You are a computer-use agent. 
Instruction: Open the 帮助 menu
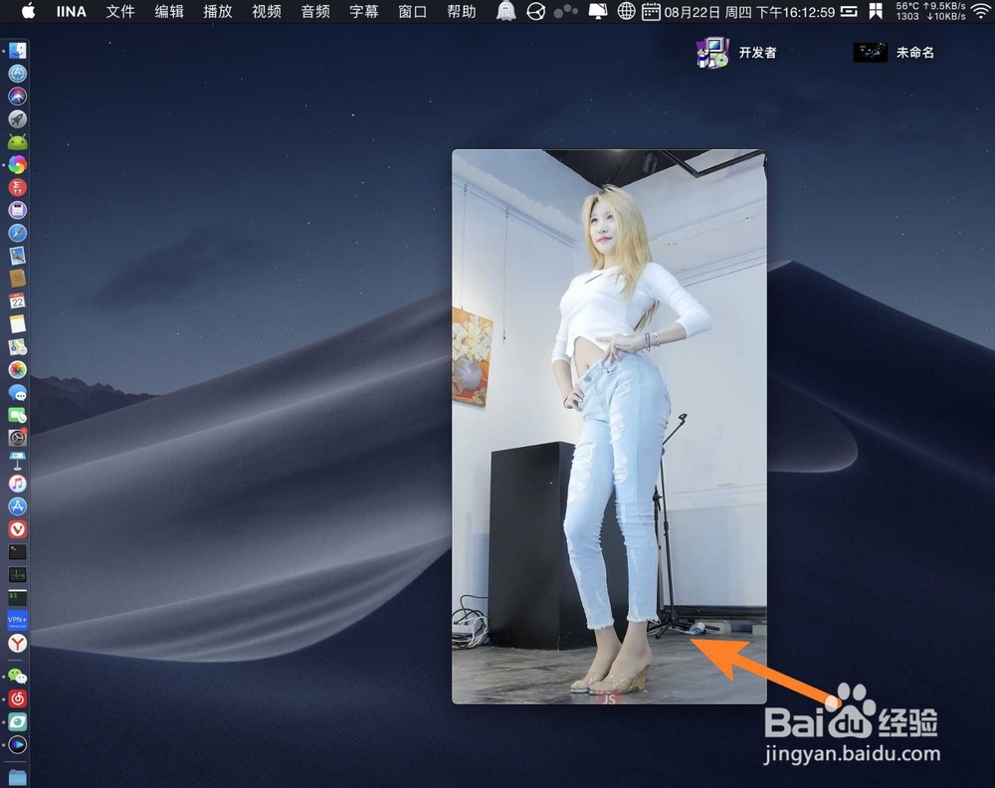[462, 11]
